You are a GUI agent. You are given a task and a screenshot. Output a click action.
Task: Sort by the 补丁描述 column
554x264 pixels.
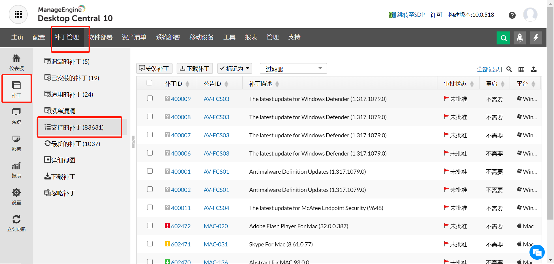click(277, 84)
